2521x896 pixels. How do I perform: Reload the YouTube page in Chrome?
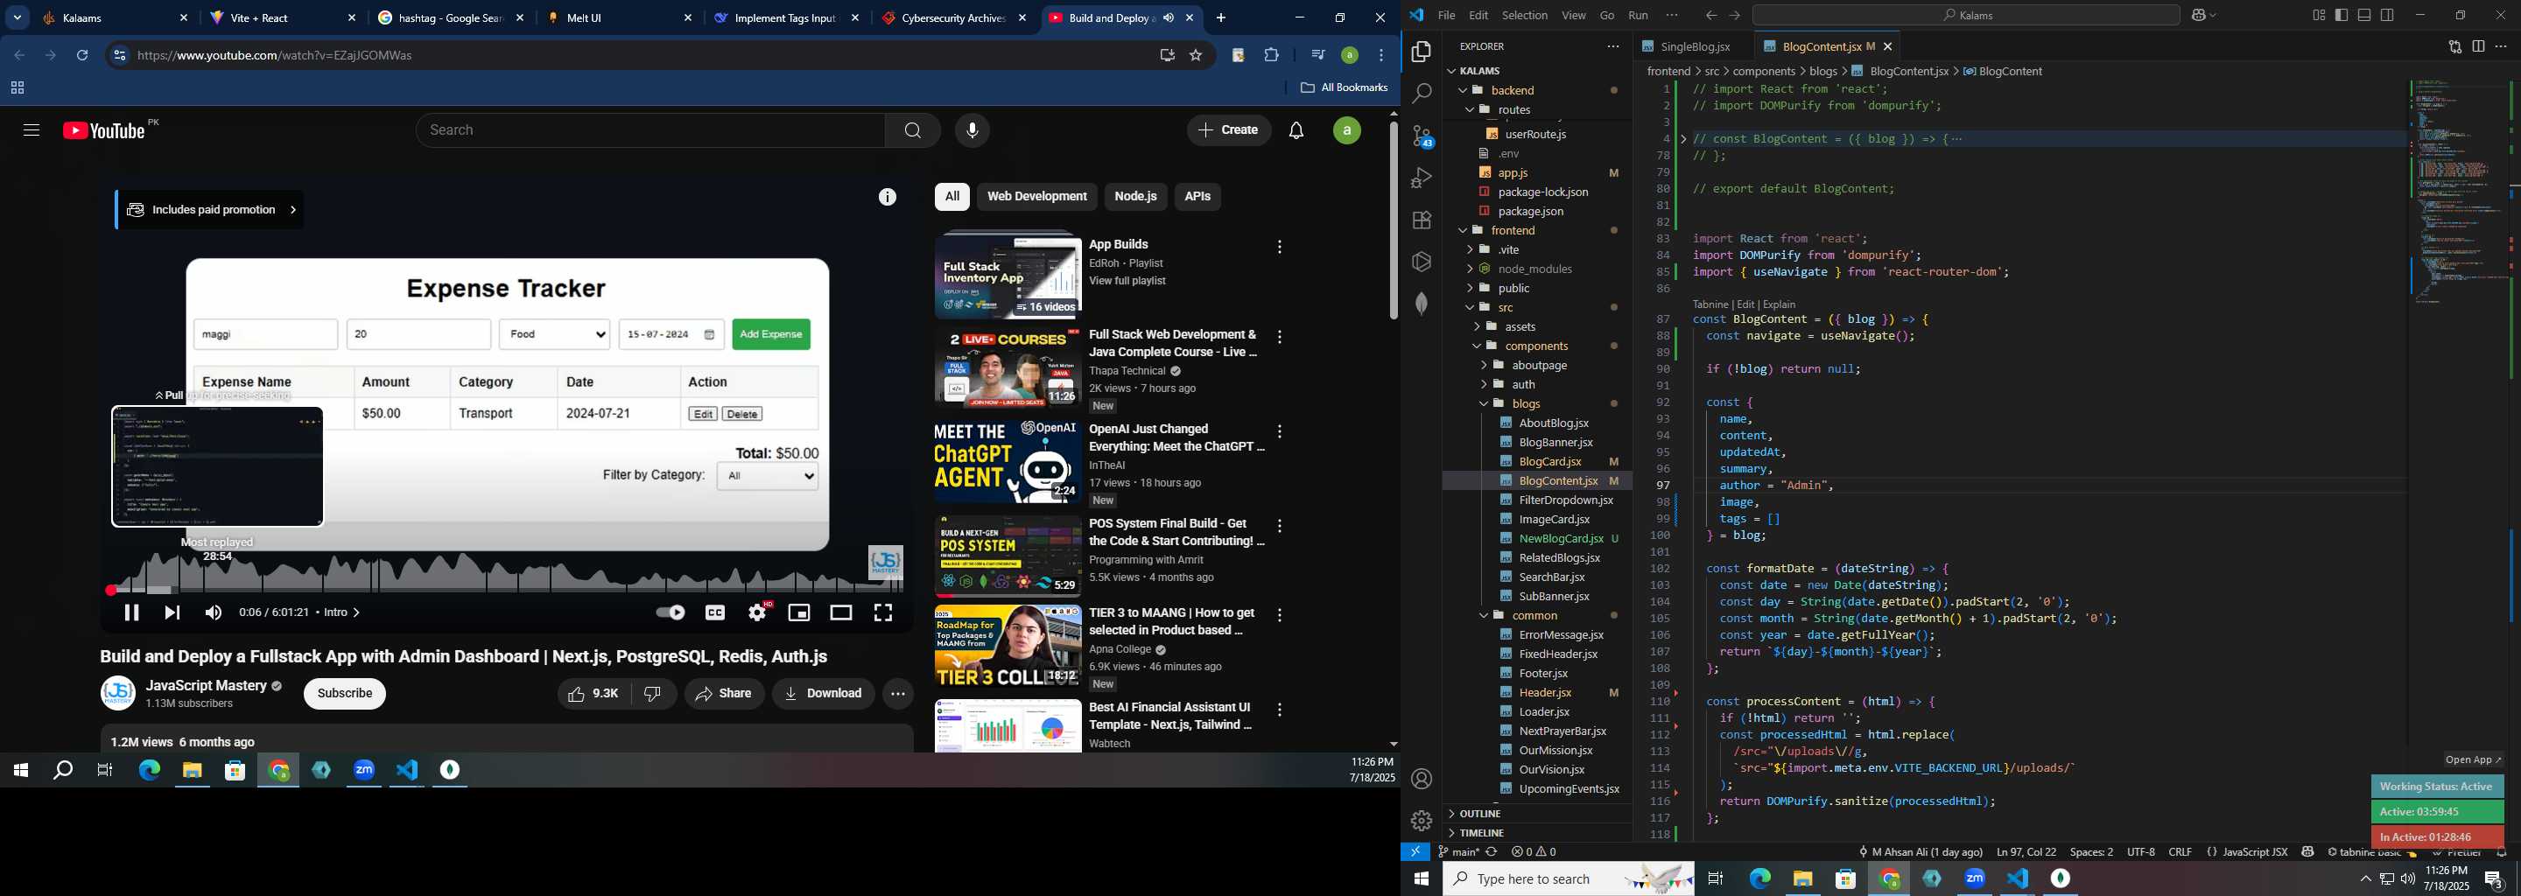pyautogui.click(x=83, y=56)
